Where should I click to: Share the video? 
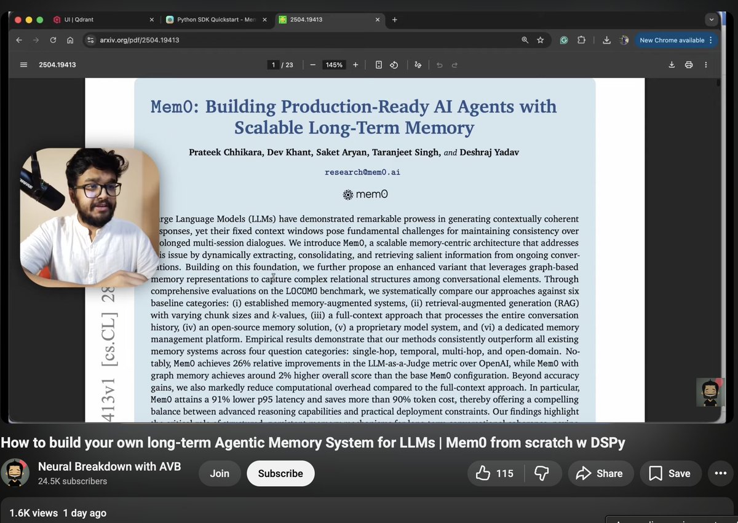[600, 473]
